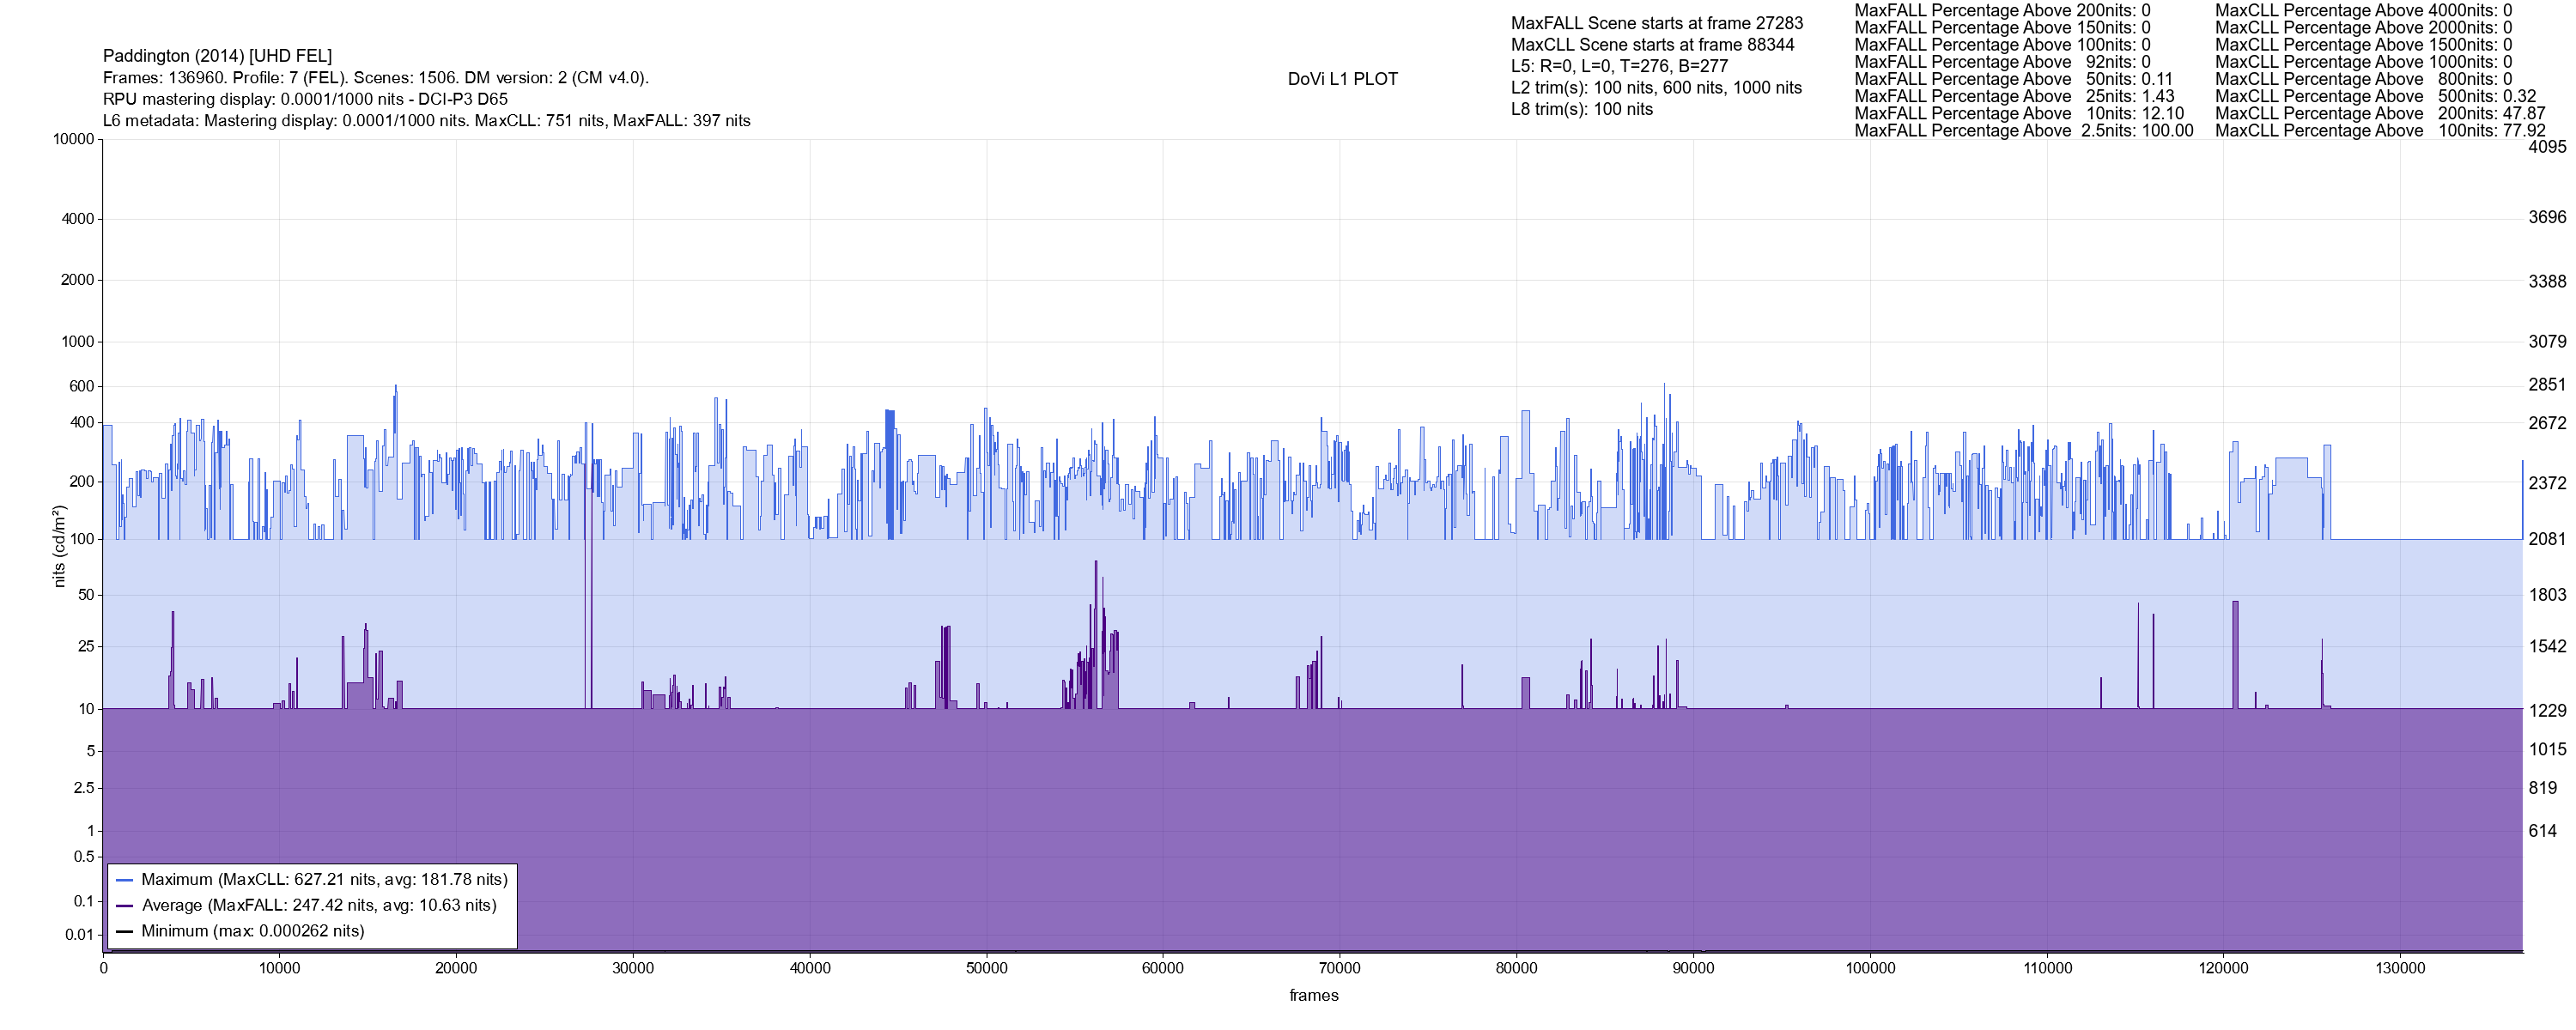
Task: Click the 130000 tick on frames axis
Action: click(x=2400, y=969)
